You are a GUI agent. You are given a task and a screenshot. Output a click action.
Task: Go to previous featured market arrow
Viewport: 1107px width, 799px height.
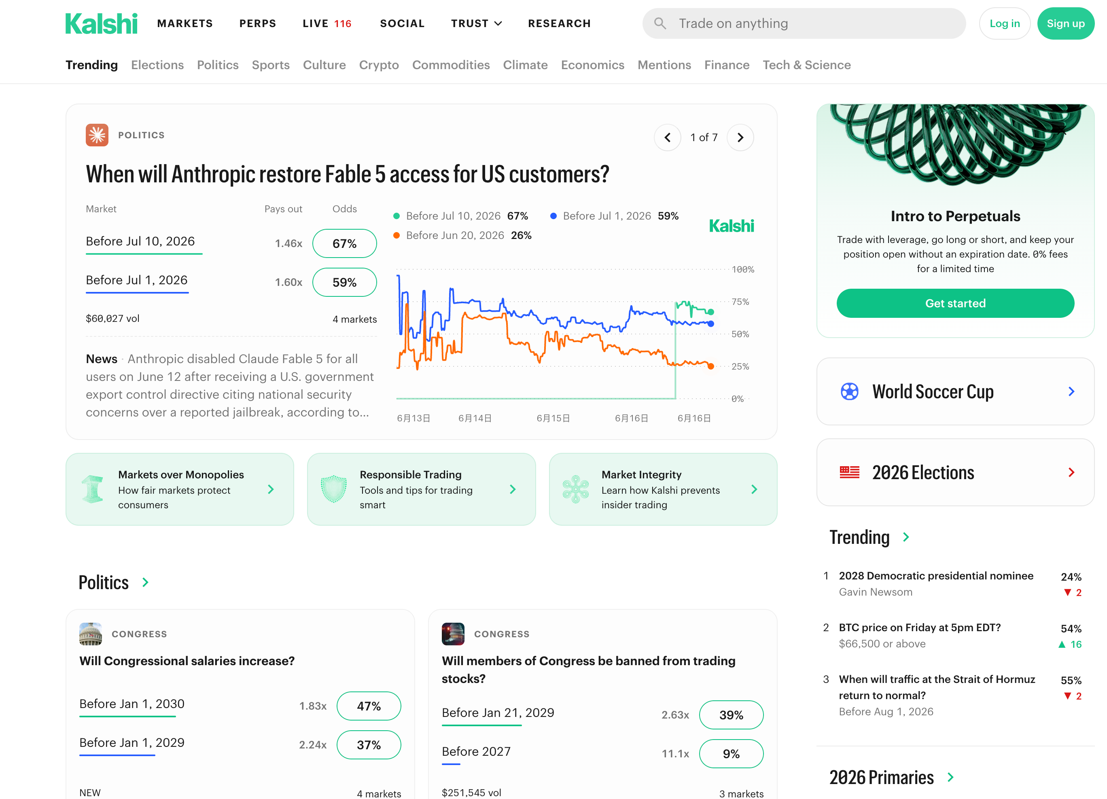click(x=667, y=137)
